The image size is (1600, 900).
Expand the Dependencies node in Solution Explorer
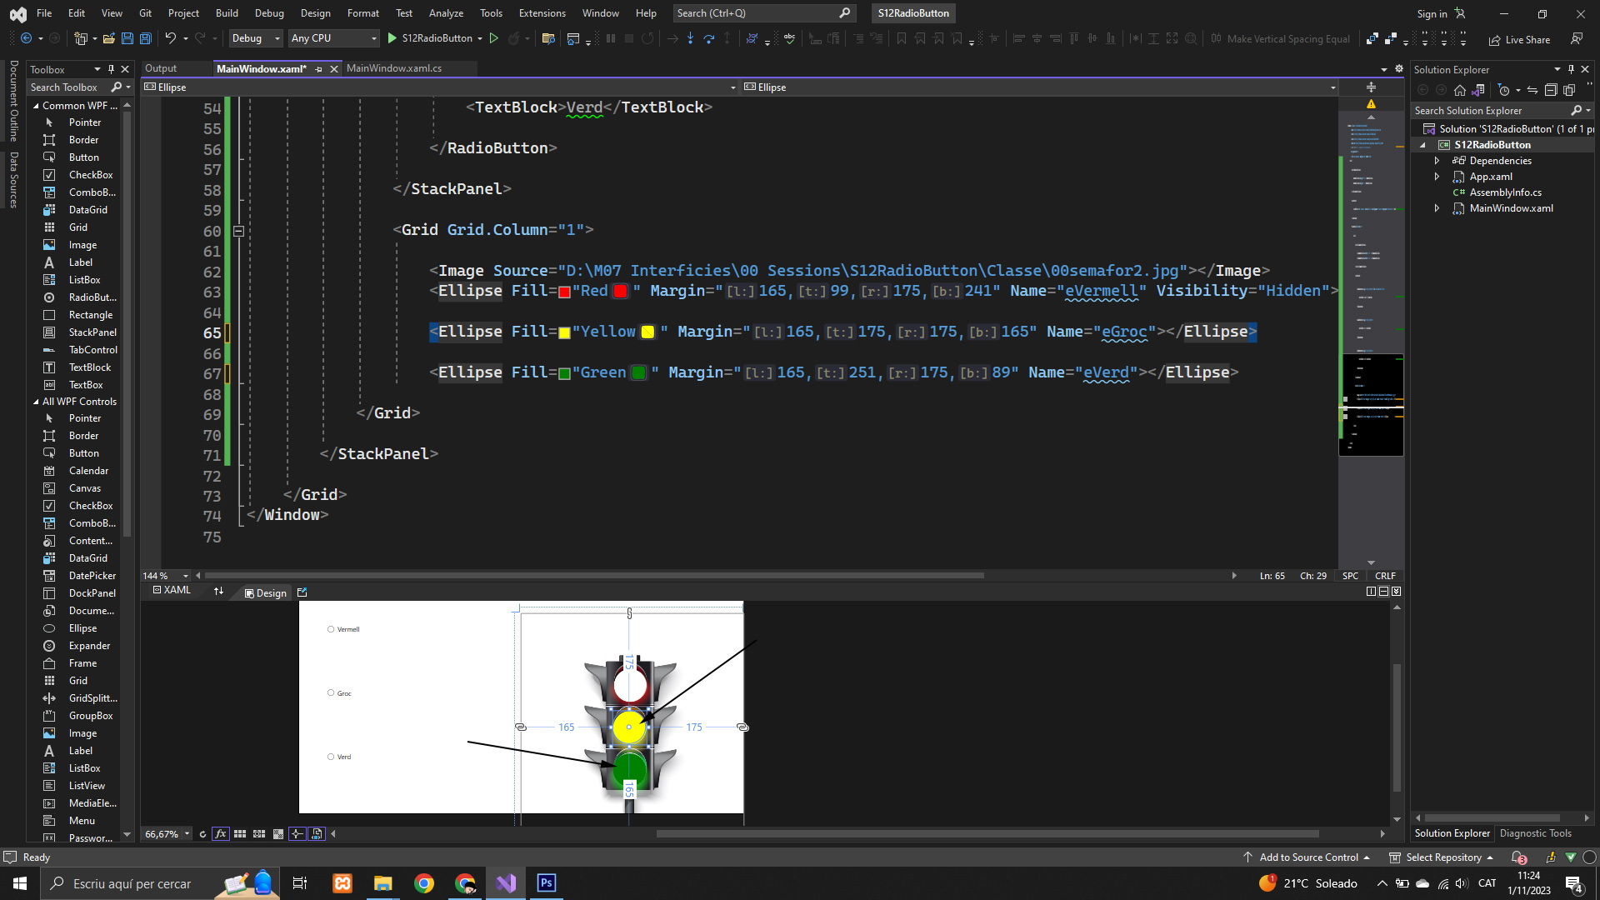1437,161
